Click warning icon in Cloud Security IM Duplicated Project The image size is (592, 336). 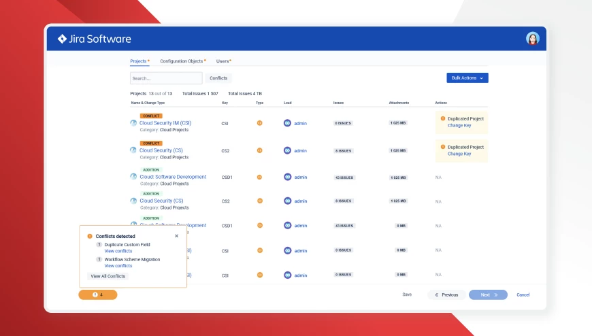(x=443, y=118)
